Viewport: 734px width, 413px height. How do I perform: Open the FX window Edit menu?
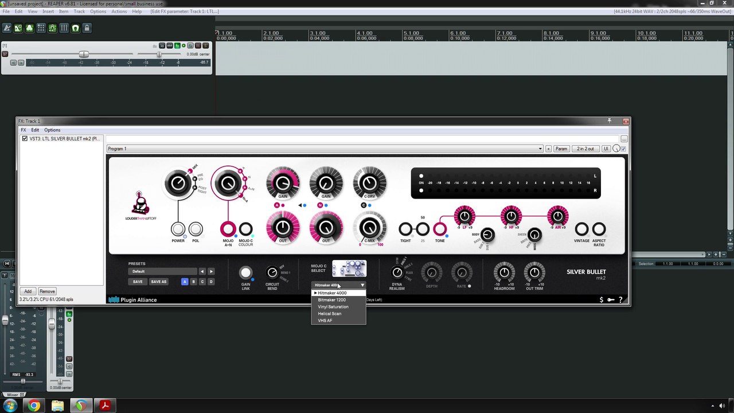click(35, 130)
